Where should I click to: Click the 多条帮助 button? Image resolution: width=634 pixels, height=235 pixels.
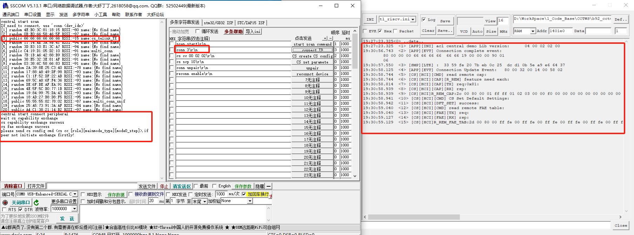(x=233, y=32)
